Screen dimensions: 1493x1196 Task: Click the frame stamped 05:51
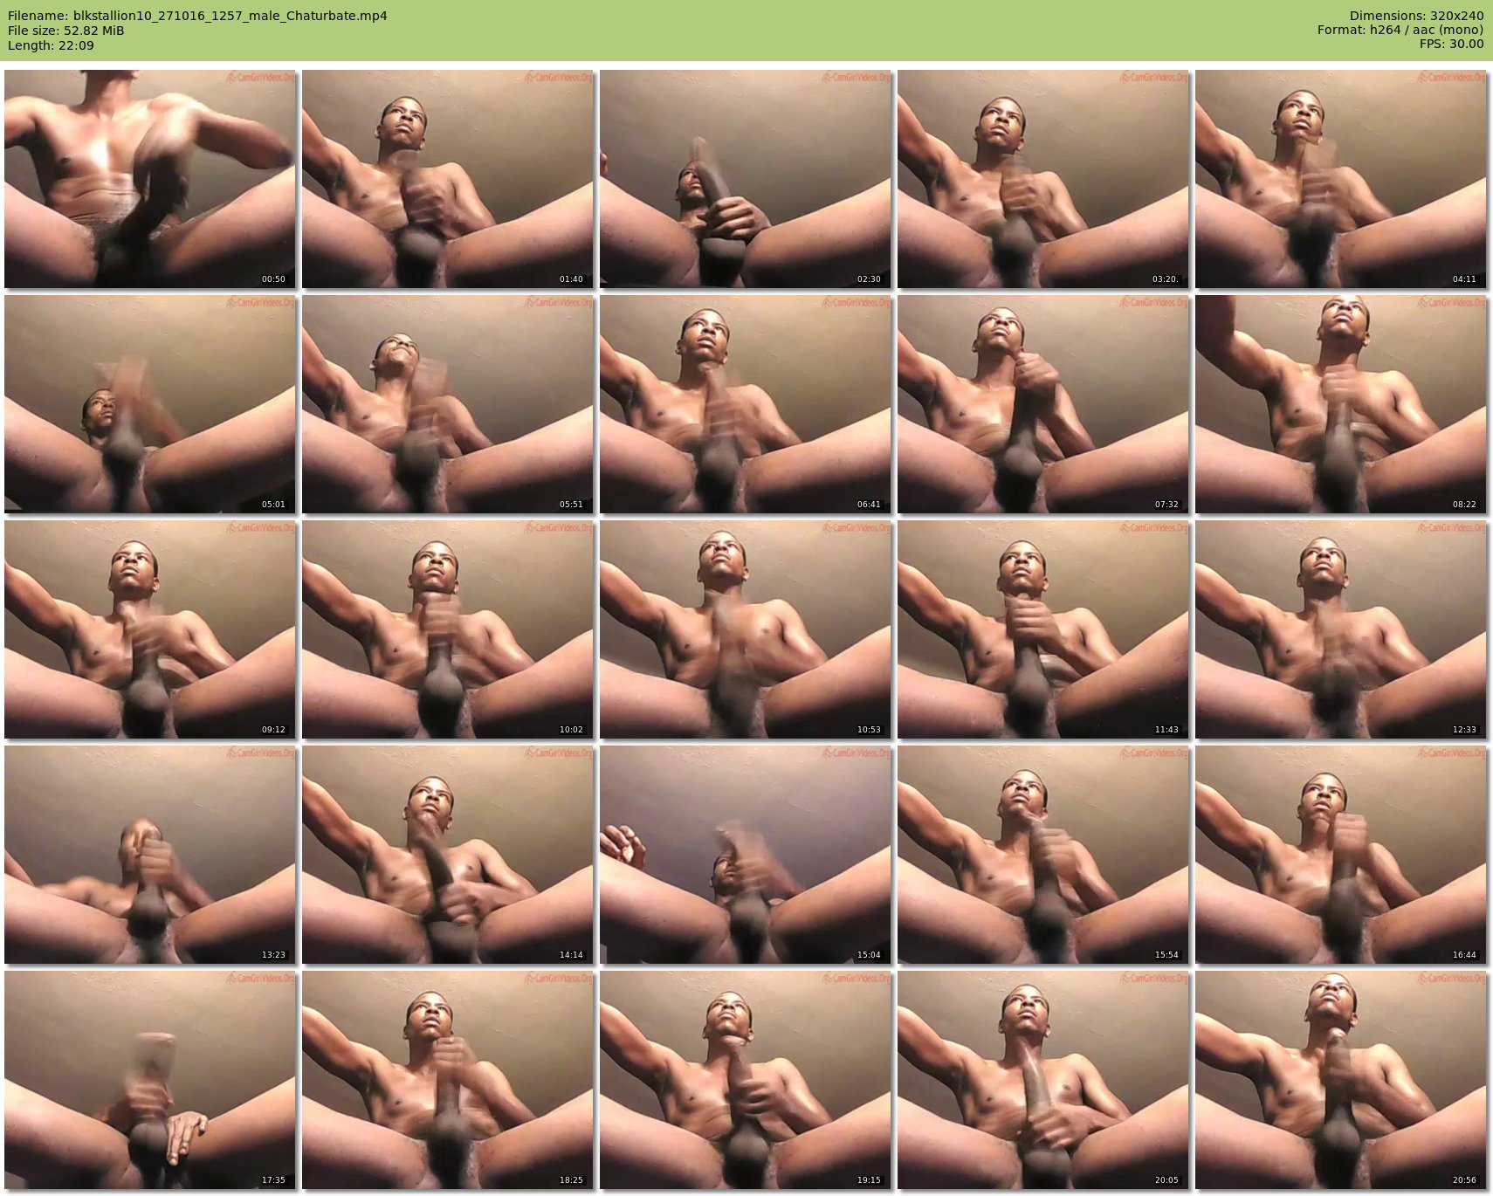pyautogui.click(x=448, y=404)
